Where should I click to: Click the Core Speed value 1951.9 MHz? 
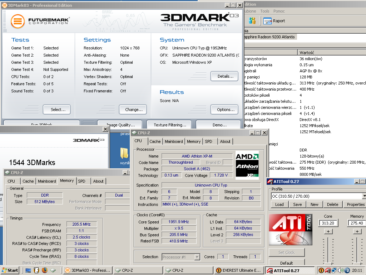point(179,222)
